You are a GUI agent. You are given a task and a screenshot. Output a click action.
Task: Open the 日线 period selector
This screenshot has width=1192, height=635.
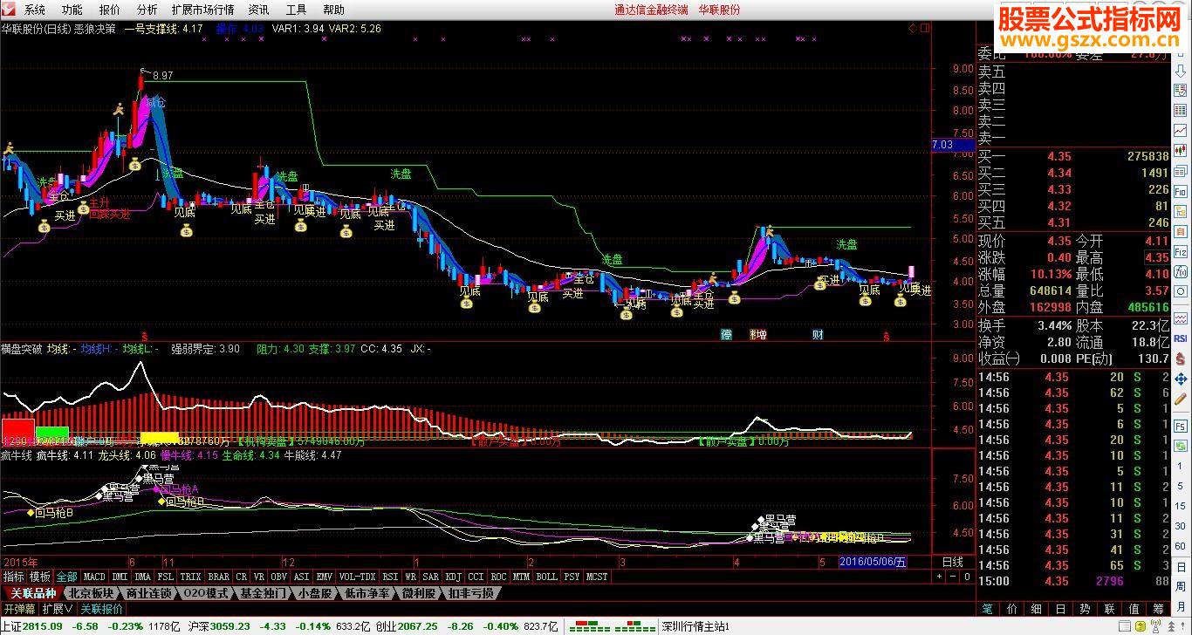point(953,562)
